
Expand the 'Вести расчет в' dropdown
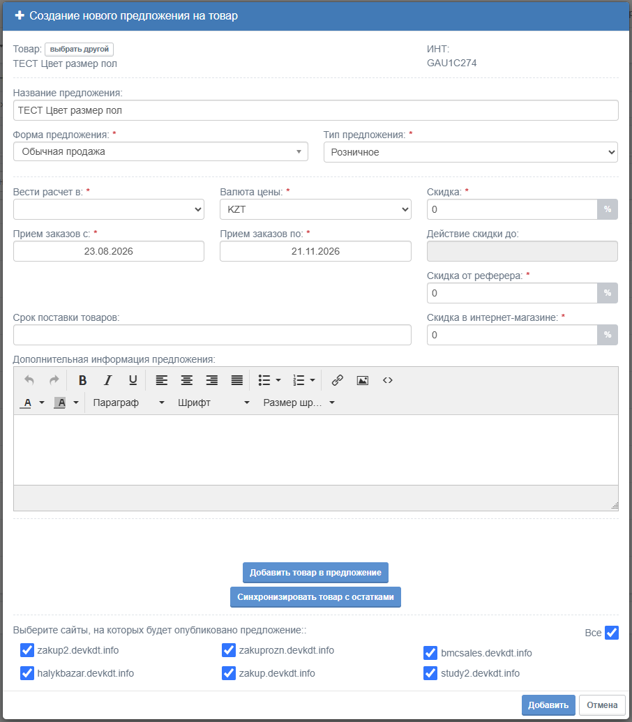(x=109, y=209)
